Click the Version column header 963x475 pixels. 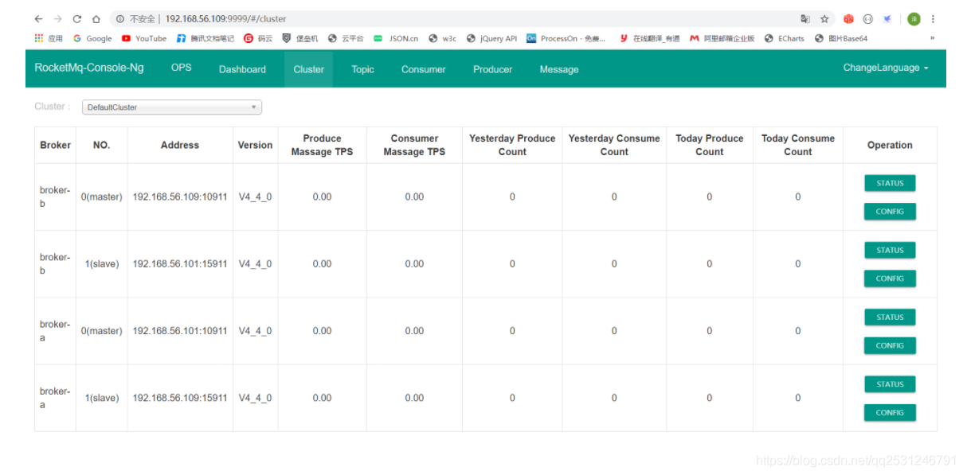point(255,146)
